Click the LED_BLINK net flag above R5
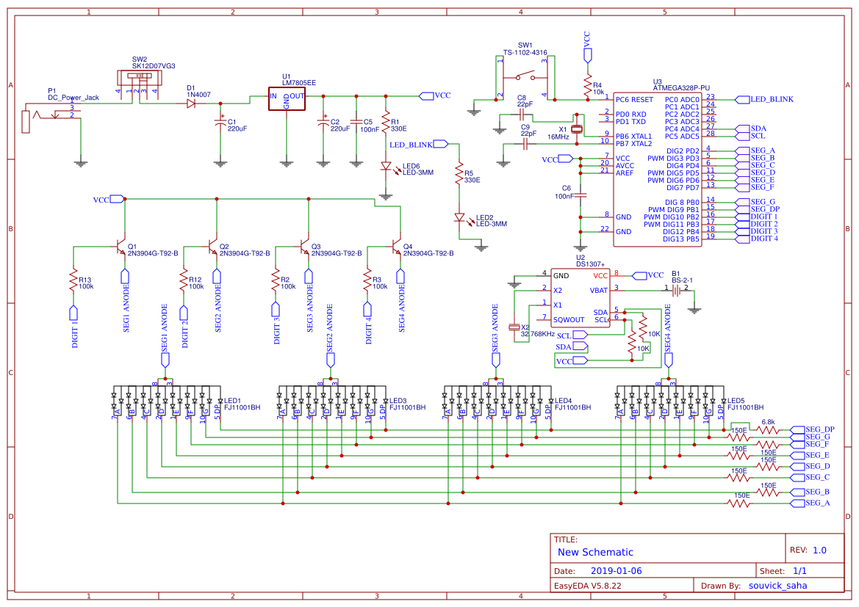This screenshot has height=607, width=859. coord(419,145)
